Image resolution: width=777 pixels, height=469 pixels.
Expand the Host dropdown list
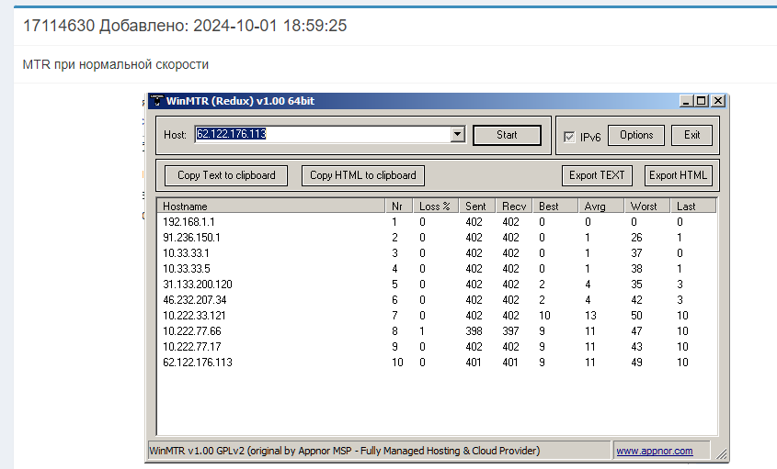click(458, 135)
